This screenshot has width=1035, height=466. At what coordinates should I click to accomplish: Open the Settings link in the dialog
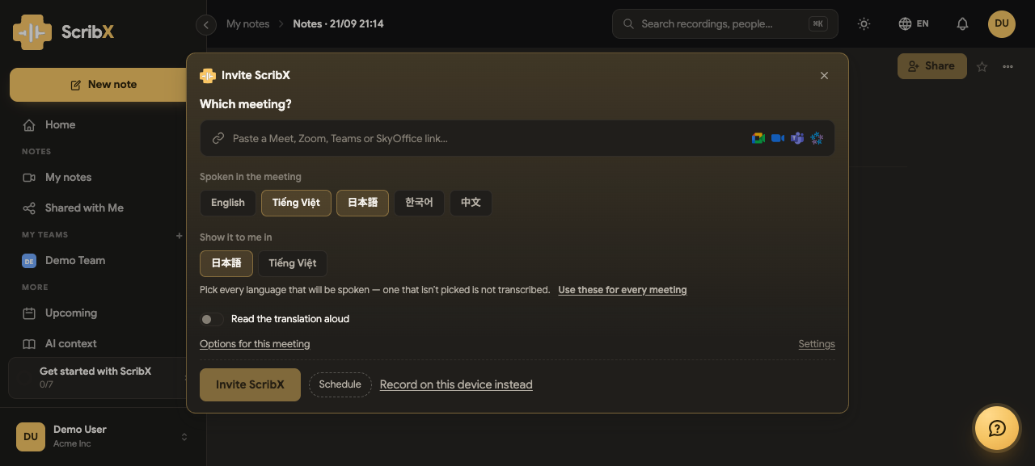click(x=817, y=344)
